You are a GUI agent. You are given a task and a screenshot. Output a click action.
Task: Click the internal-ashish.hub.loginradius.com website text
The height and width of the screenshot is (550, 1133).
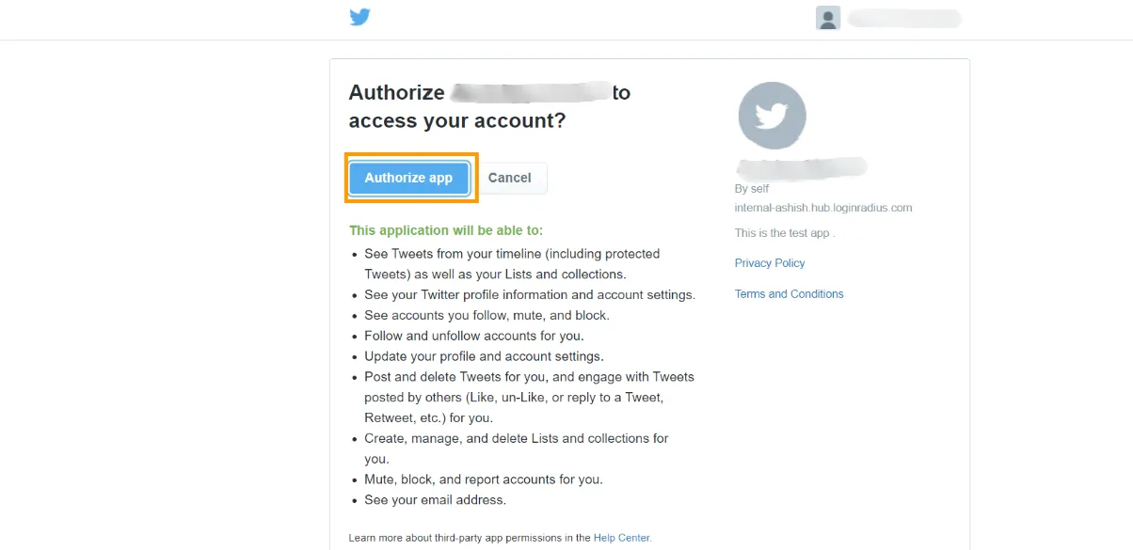tap(822, 207)
